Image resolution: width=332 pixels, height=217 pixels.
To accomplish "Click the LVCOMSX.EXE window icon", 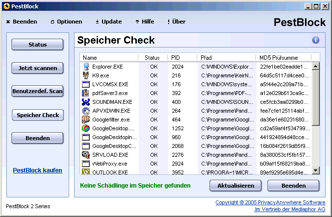I will point(86,84).
